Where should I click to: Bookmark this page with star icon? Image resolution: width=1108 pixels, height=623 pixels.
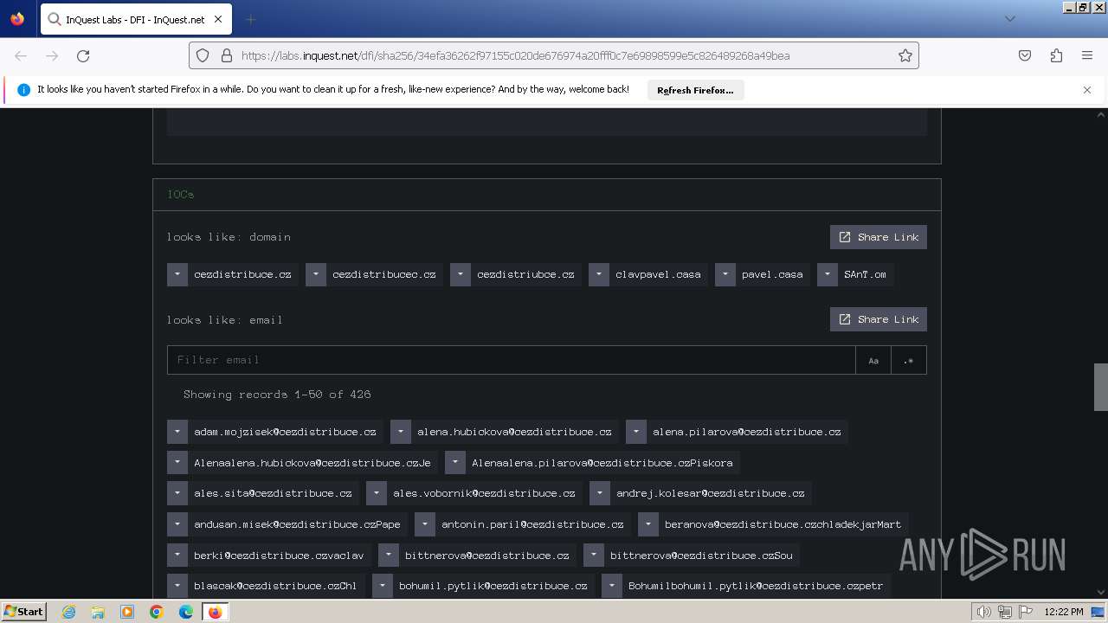(905, 55)
